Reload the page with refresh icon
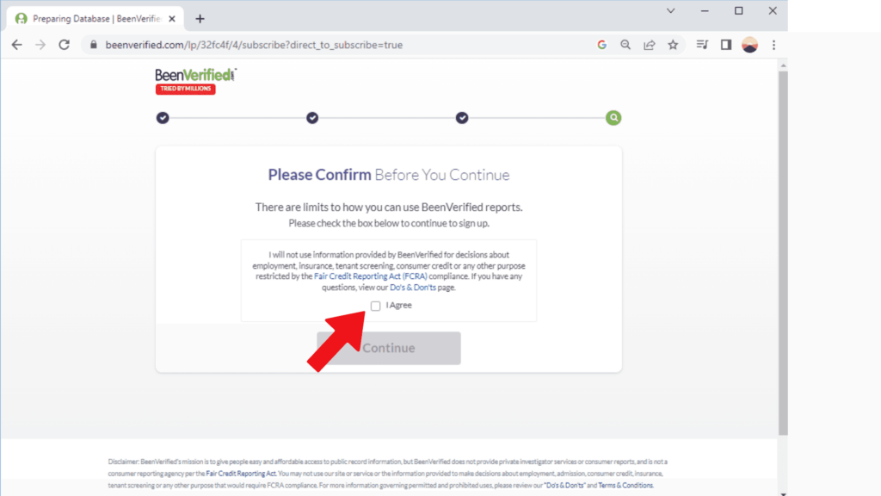Image resolution: width=881 pixels, height=496 pixels. 64,45
